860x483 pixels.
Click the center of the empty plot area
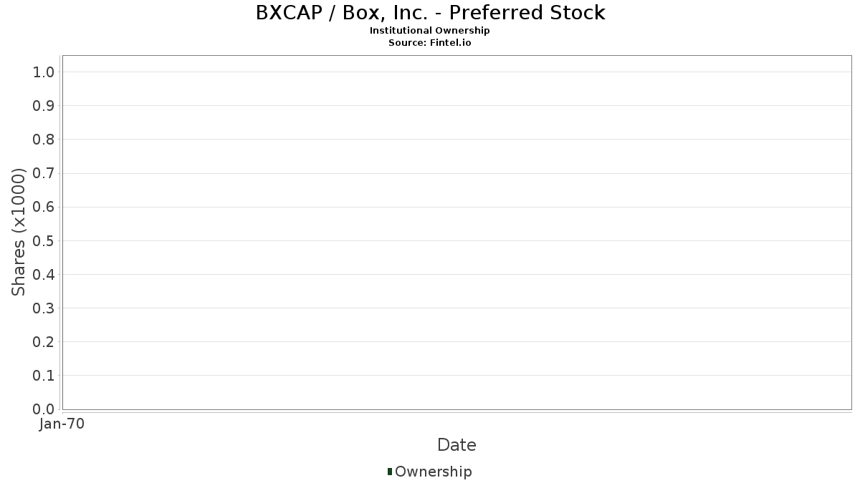click(457, 233)
